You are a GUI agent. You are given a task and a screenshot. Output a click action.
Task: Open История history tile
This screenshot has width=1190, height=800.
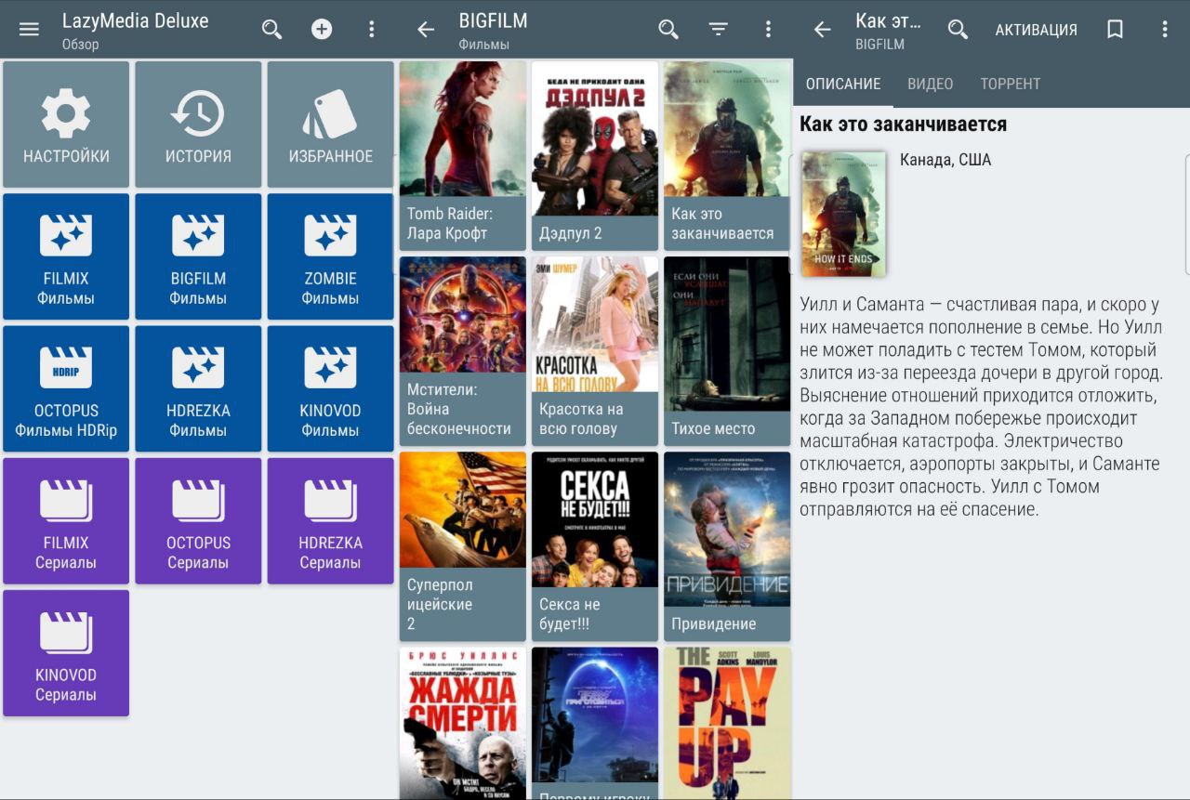(x=198, y=125)
